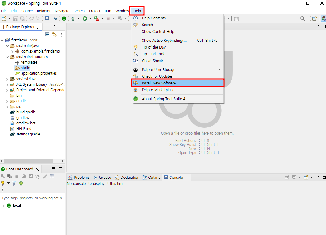This screenshot has height=235, width=326.
Task: Click the Boot Dashboard table properties icon
Action: pos(52,176)
